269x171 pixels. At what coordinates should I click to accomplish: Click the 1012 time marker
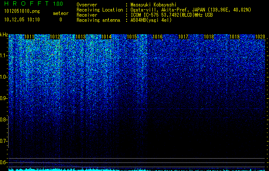pos(55,37)
